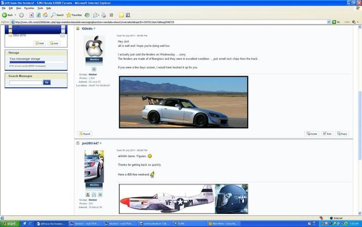This screenshot has width=362, height=227.
Task: Open the Tools menu
Action: [x=40, y=8]
